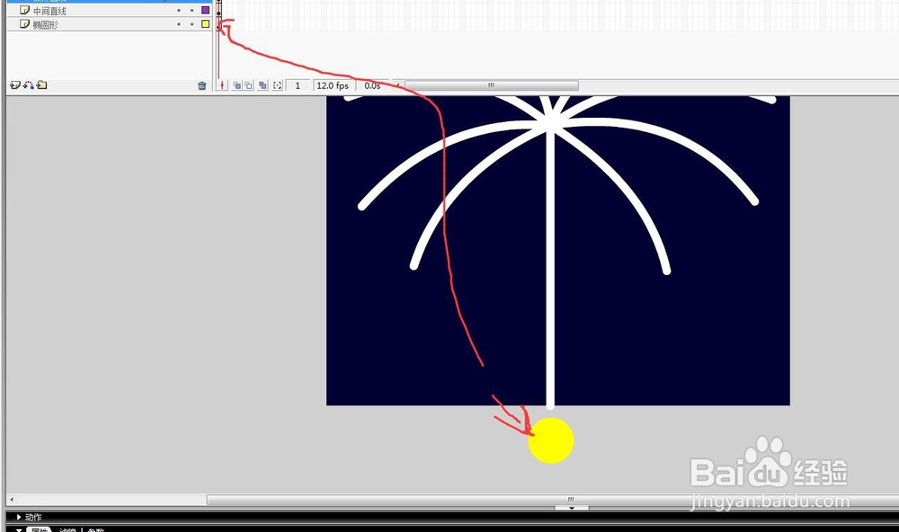Select first keyframe of 中间直线 layer
The image size is (899, 532).
tap(219, 11)
